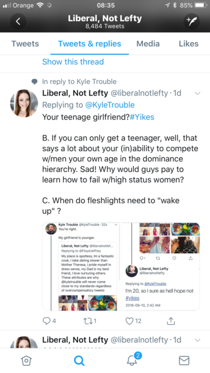
Task: Open the Search magnifier tab
Action: click(79, 360)
